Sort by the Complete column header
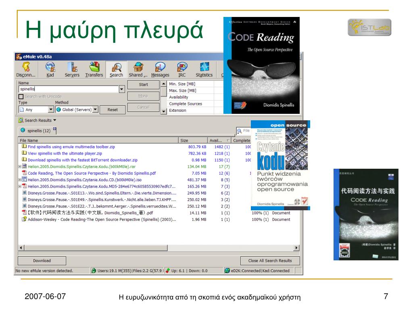The width and height of the screenshot is (413, 310). pos(241,140)
